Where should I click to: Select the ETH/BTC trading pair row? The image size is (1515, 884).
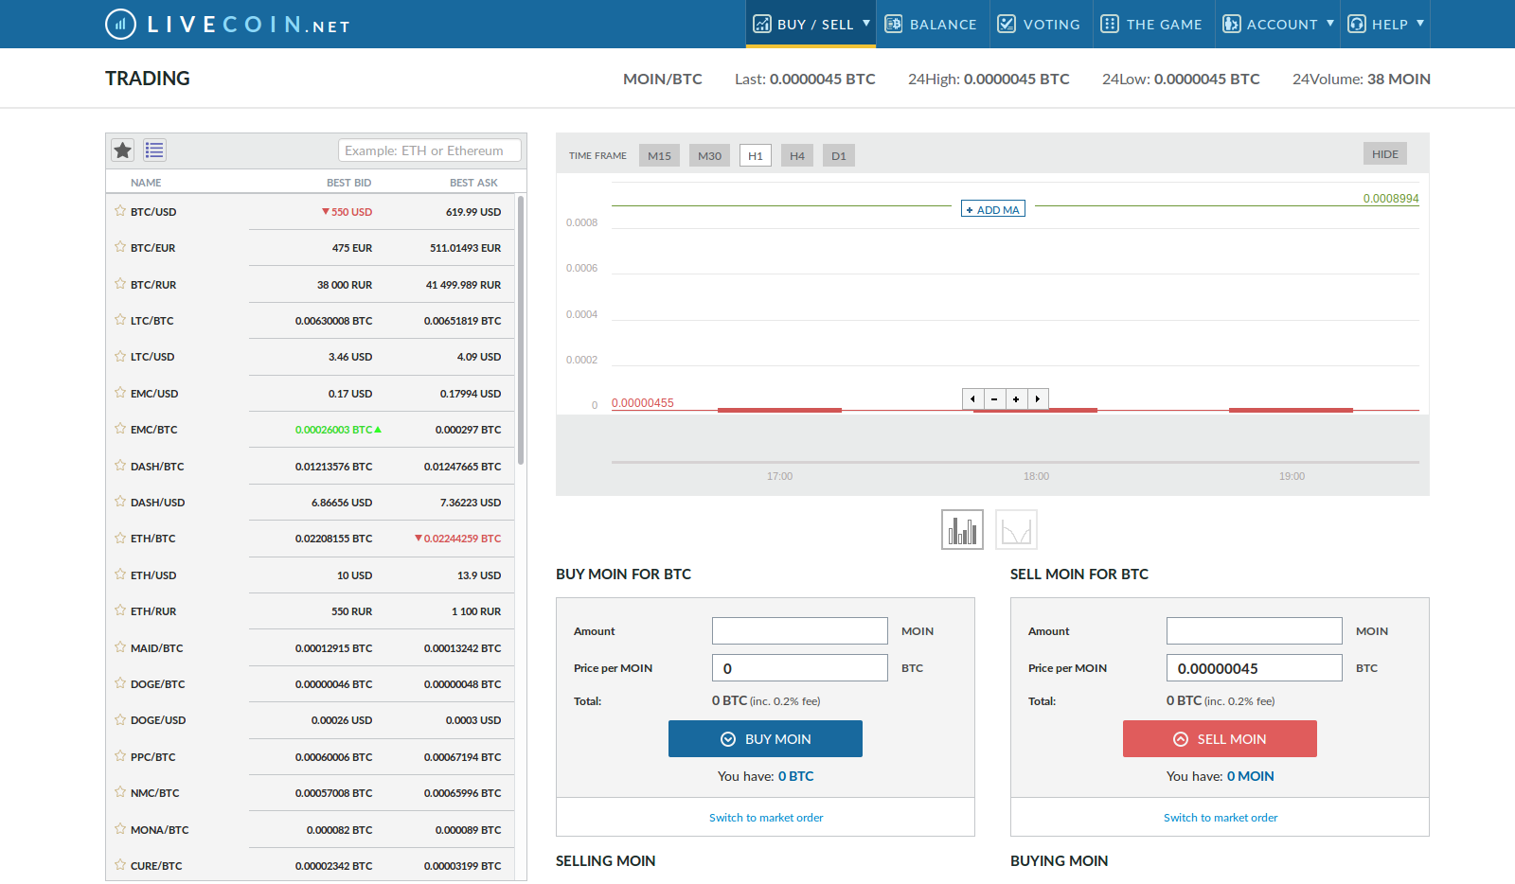(312, 538)
